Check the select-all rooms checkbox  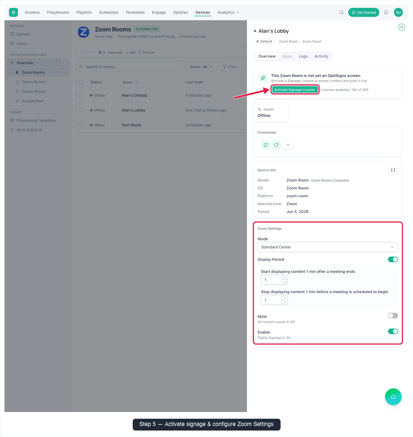[81, 82]
